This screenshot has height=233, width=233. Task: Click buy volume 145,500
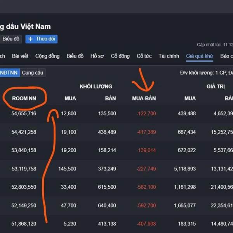[x=67, y=169]
